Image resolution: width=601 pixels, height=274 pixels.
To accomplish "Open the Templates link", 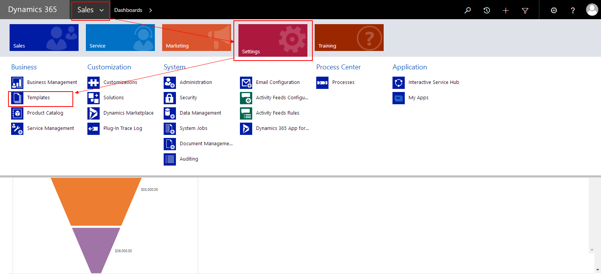I will [38, 98].
